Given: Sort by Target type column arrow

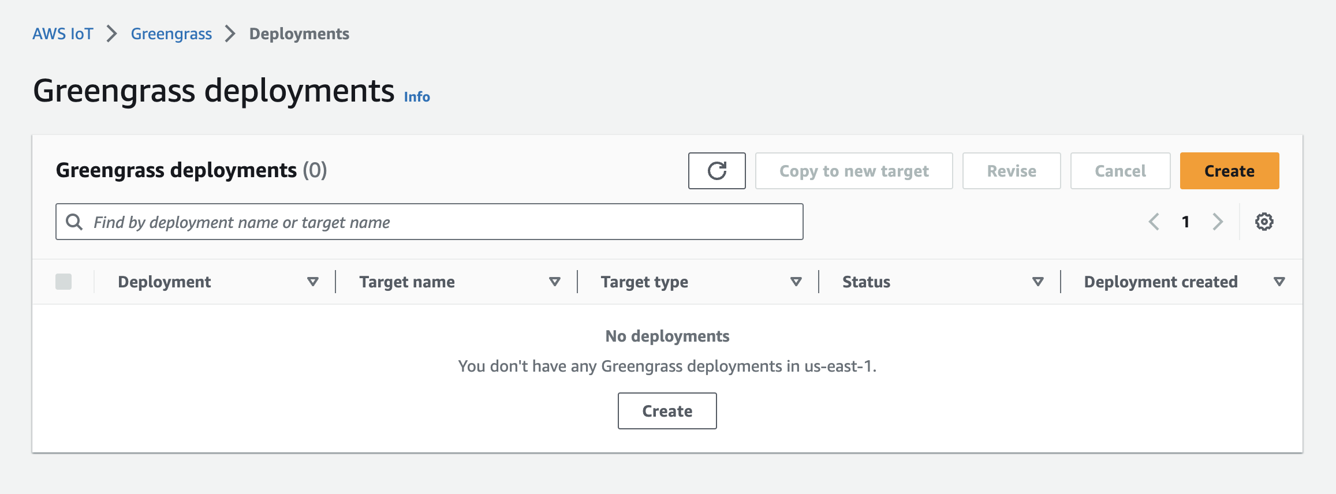Looking at the screenshot, I should [x=796, y=282].
